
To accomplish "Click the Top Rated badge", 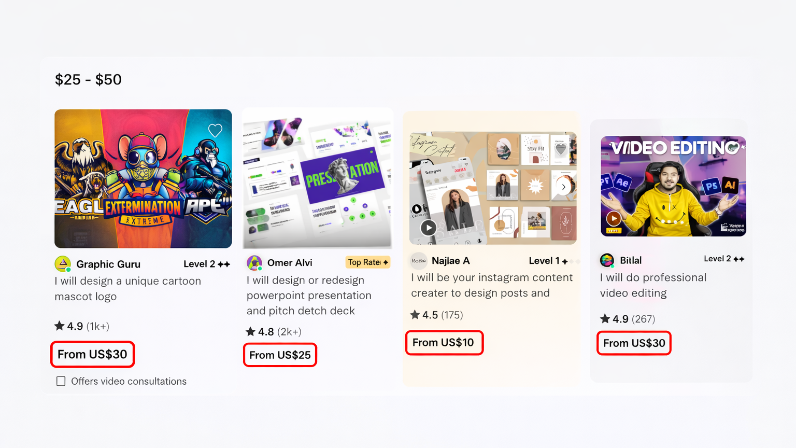I will (x=367, y=262).
